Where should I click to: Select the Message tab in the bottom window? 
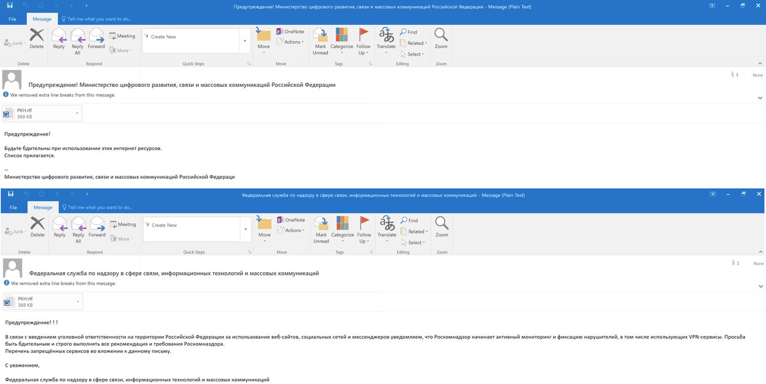[43, 208]
